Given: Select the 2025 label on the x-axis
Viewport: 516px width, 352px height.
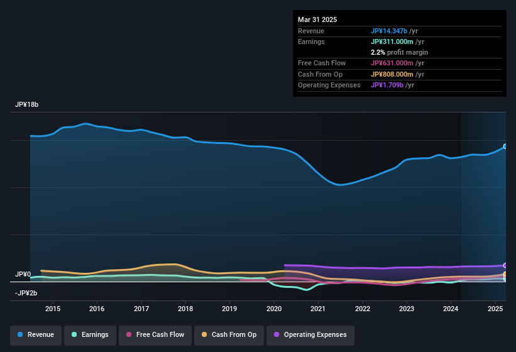Looking at the screenshot, I should [495, 309].
